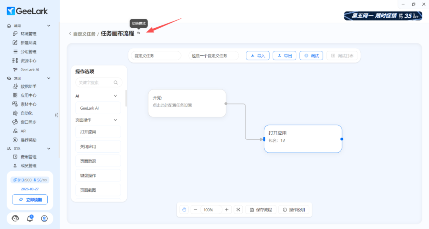Open 数据助手 in sidebar

(x=28, y=87)
